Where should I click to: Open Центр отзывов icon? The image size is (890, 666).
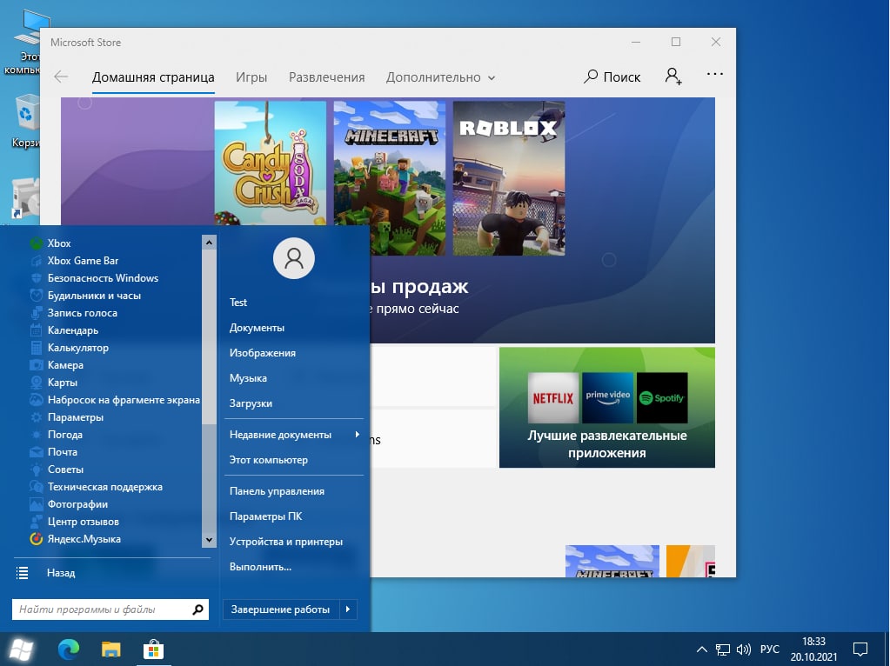click(x=37, y=522)
